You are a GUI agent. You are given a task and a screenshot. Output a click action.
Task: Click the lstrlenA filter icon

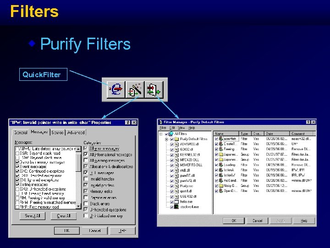coord(221,170)
